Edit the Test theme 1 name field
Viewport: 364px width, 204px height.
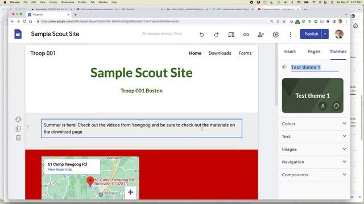pyautogui.click(x=315, y=67)
